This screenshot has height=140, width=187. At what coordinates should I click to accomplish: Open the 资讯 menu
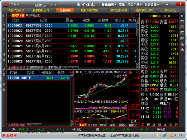click(122, 5)
